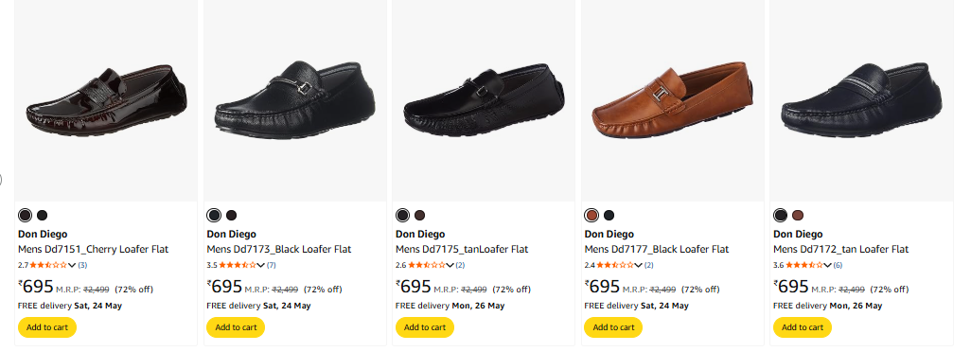Add Dd7177 Black Loafer Flat to cart
The width and height of the screenshot is (971, 352).
(x=613, y=327)
